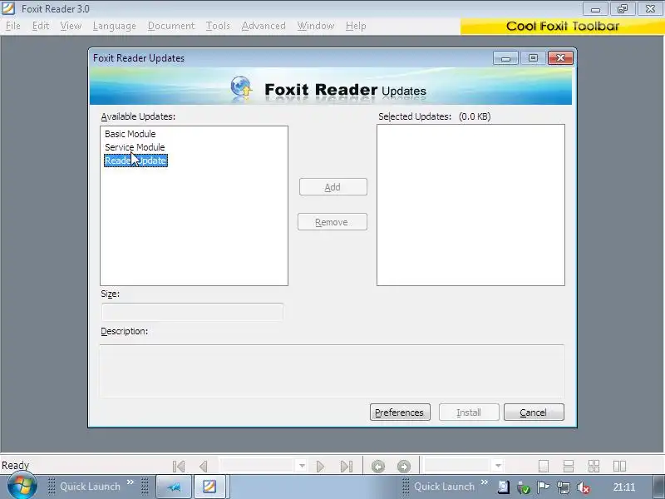Go to the previous page
The height and width of the screenshot is (499, 665).
pyautogui.click(x=204, y=467)
